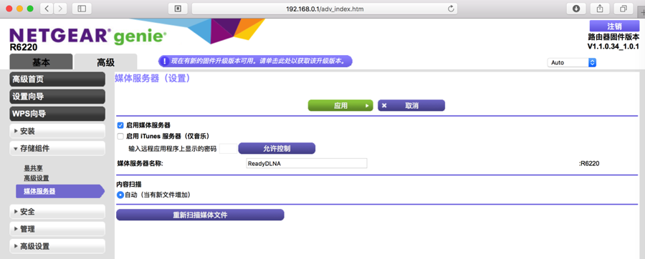Expand the 安装 section

(x=57, y=132)
